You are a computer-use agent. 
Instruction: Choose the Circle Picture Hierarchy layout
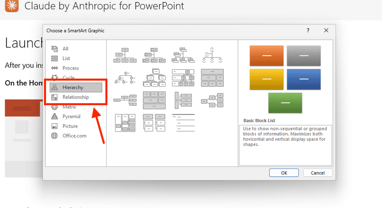click(x=125, y=78)
